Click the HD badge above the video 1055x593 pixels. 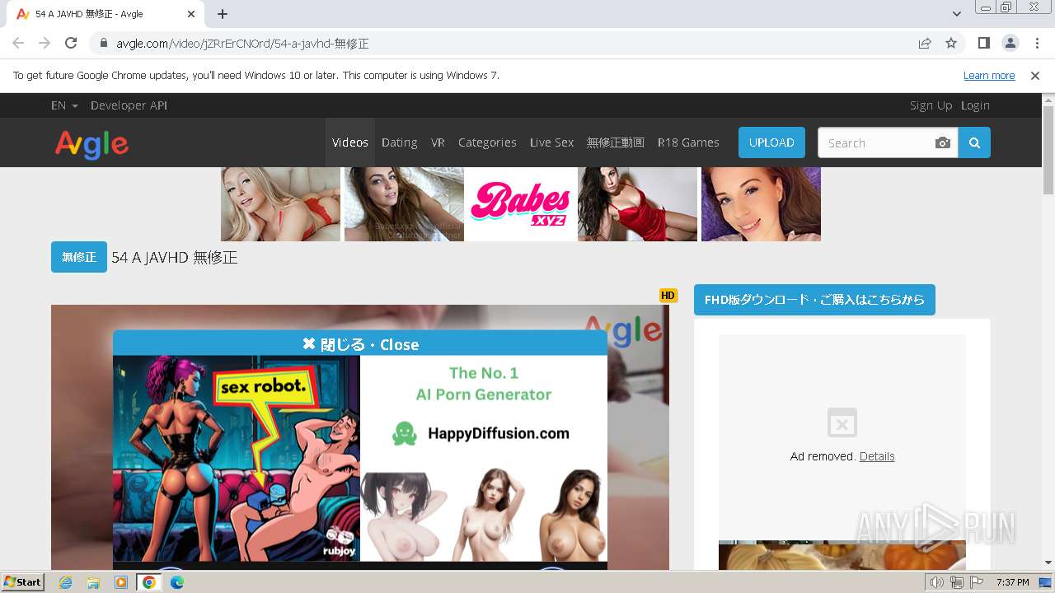point(668,296)
